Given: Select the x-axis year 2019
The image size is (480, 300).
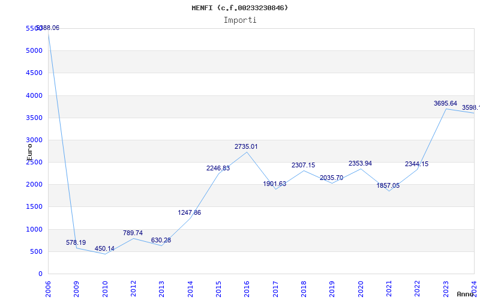Looking at the screenshot, I should (332, 289).
